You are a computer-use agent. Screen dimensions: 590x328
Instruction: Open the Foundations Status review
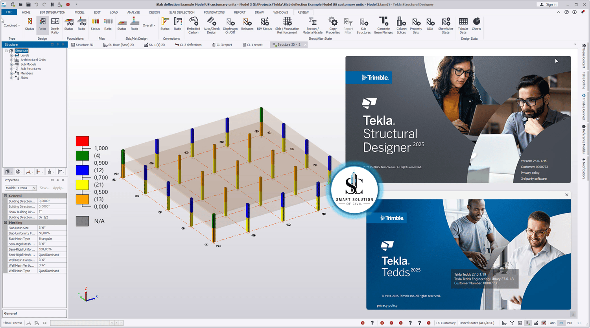coord(69,24)
